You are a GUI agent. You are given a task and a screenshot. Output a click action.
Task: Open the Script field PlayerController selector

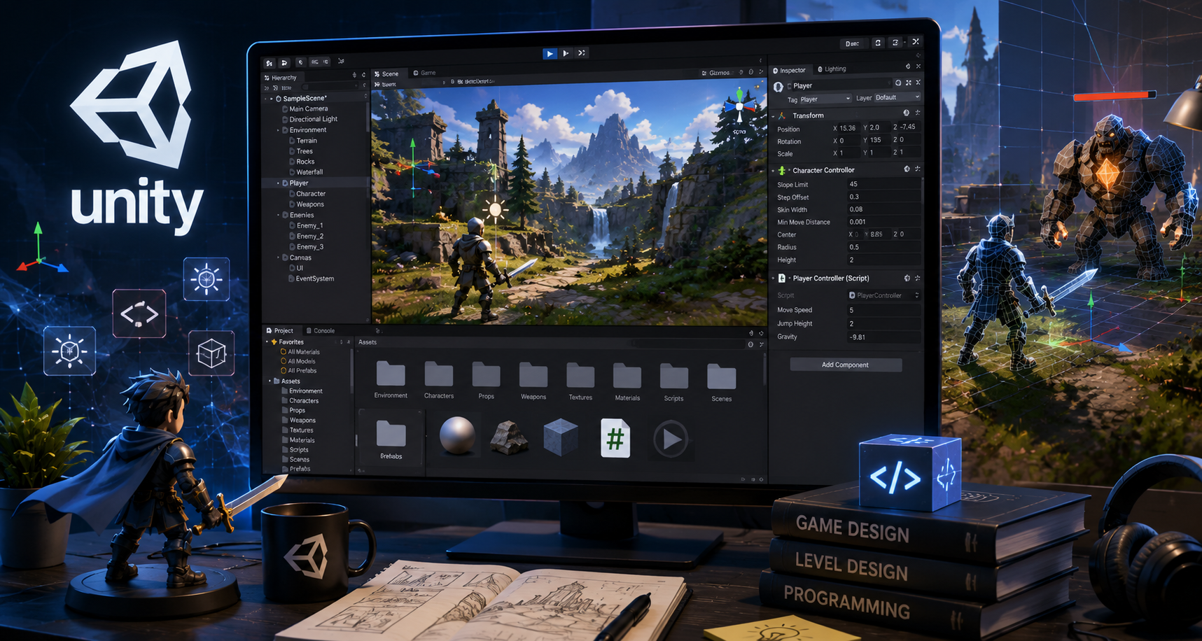[884, 295]
